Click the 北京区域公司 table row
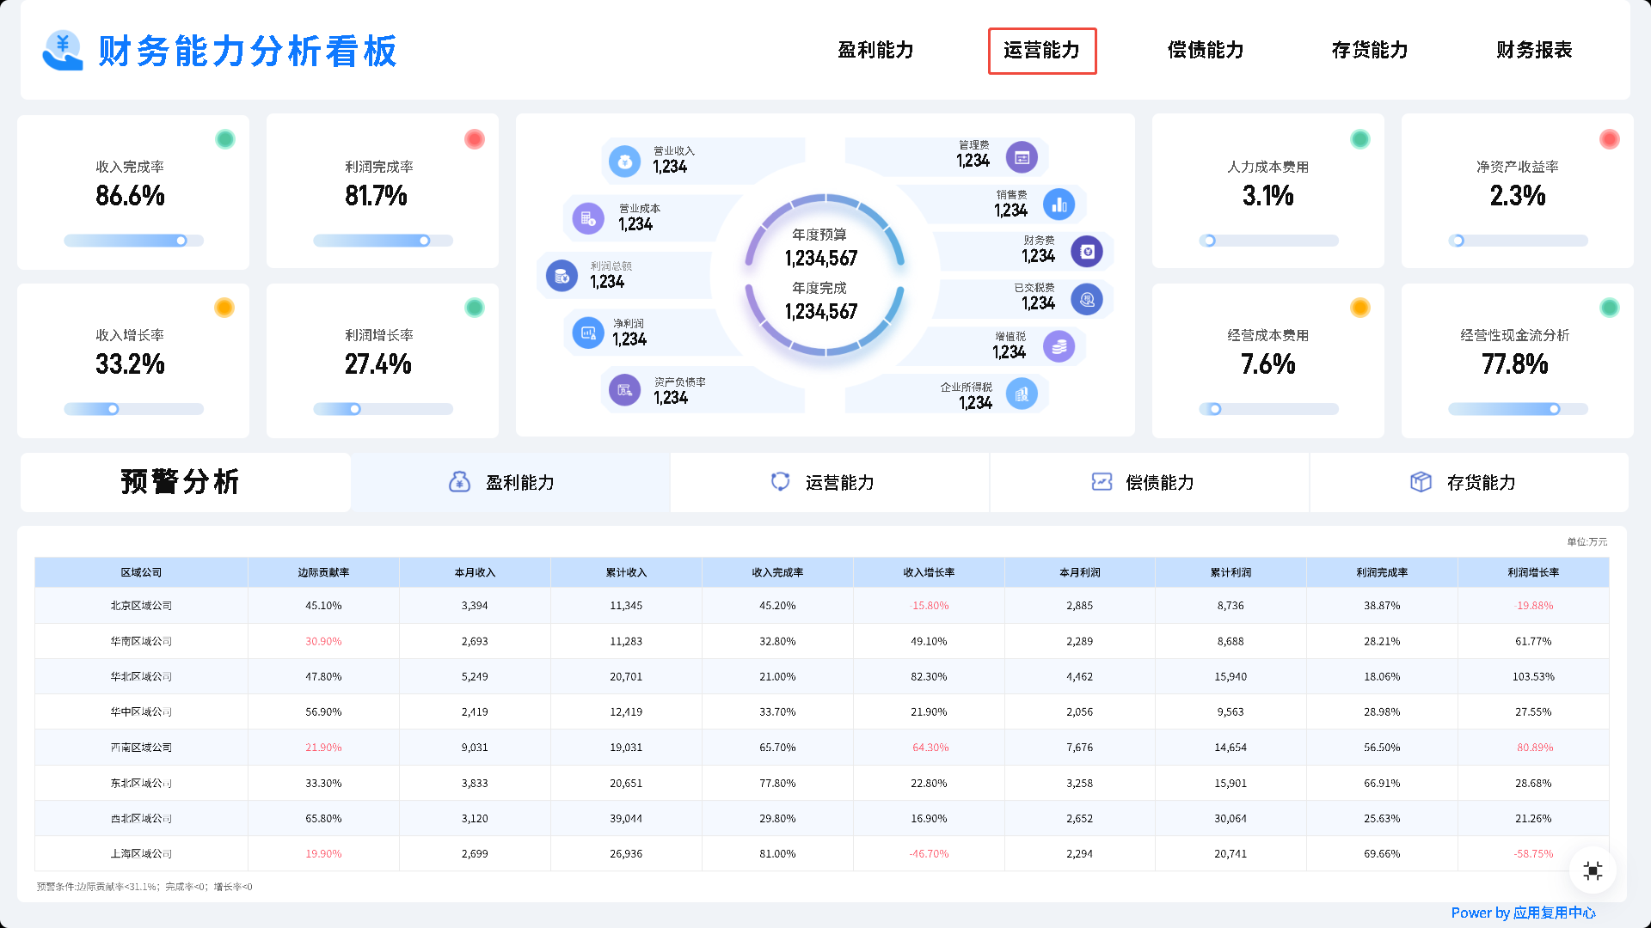Image resolution: width=1651 pixels, height=928 pixels. [x=141, y=606]
